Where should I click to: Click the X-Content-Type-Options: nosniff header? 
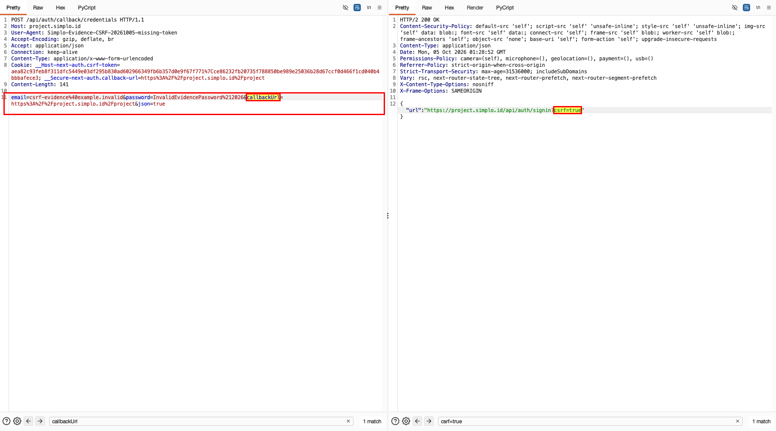447,84
